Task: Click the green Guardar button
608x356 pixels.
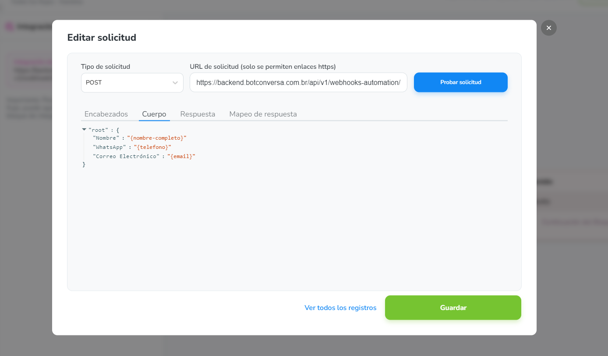Action: pyautogui.click(x=453, y=308)
